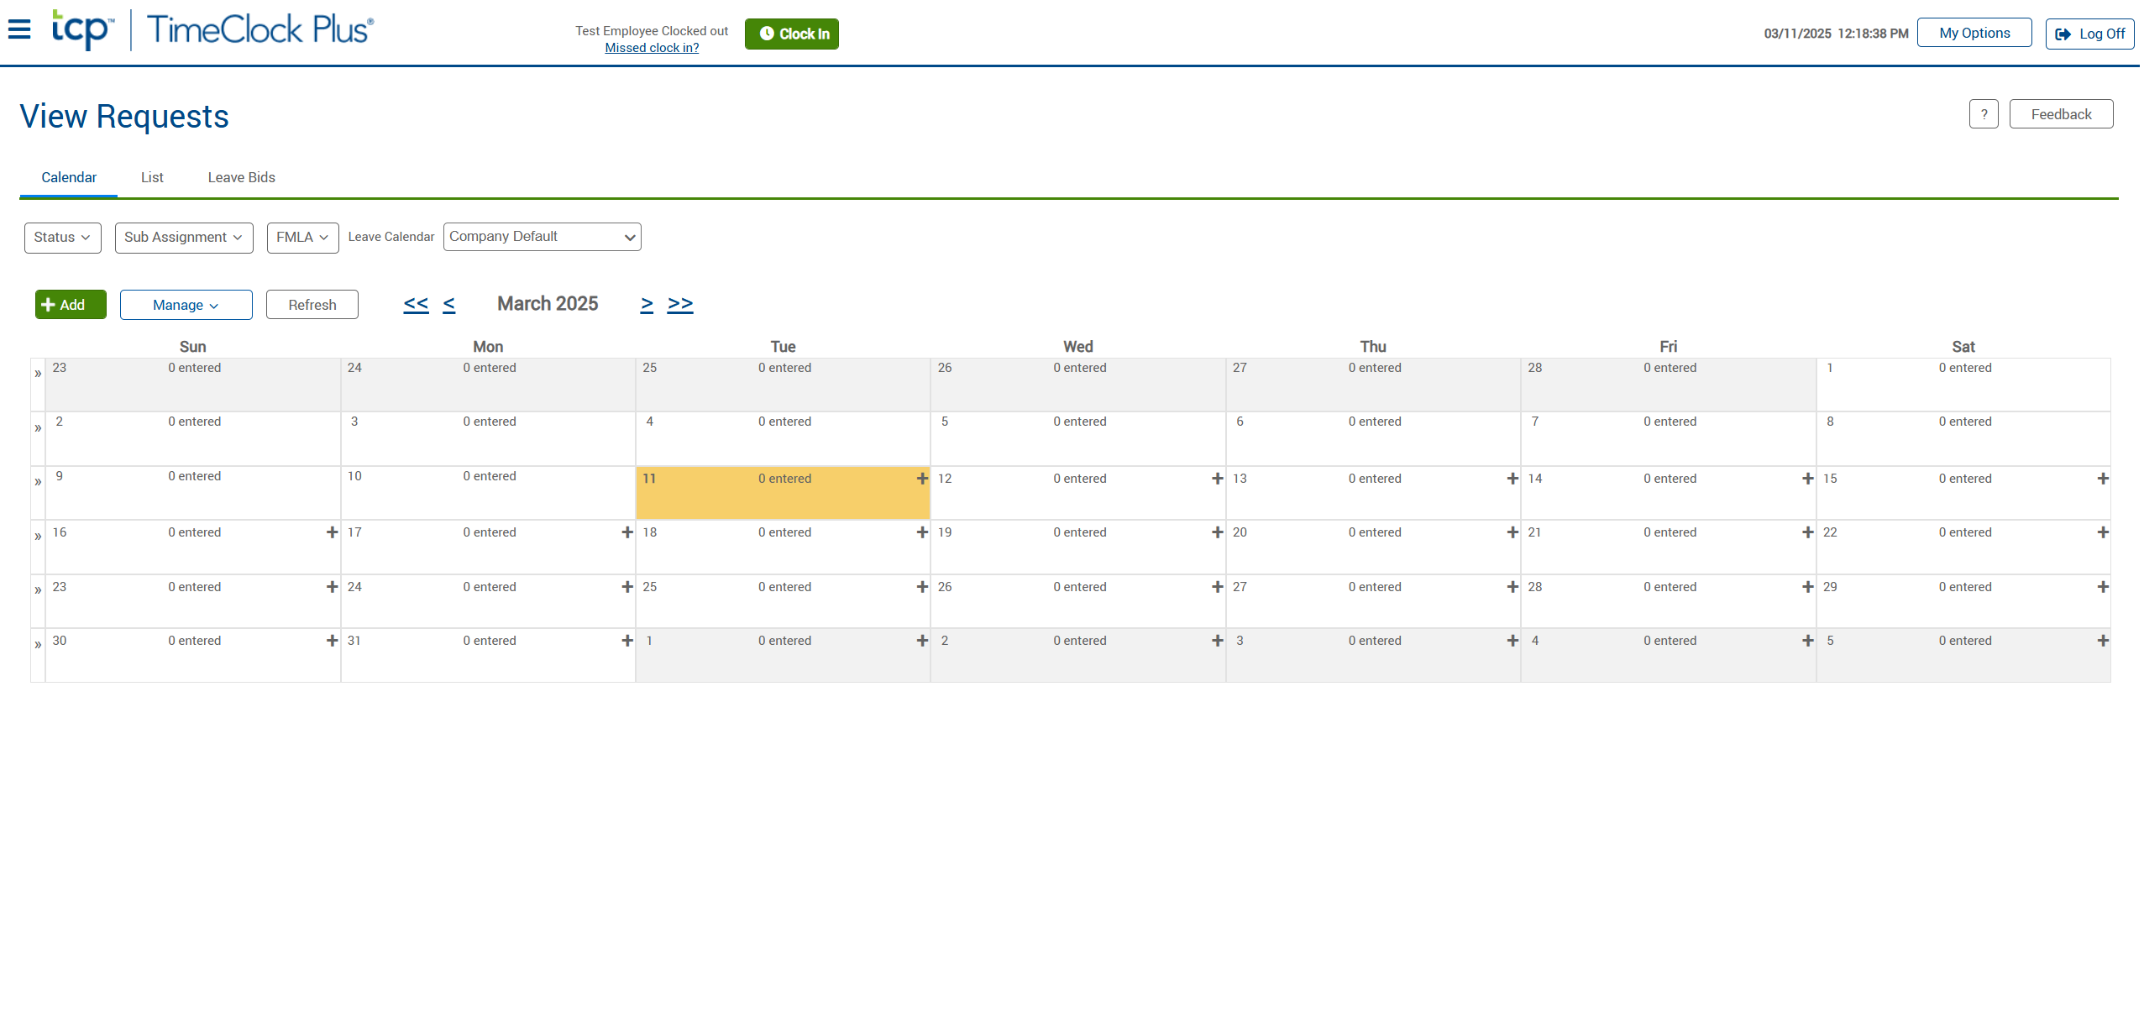Image resolution: width=2144 pixels, height=1027 pixels.
Task: Open Leave Calendar Company Default combo box
Action: pyautogui.click(x=542, y=237)
